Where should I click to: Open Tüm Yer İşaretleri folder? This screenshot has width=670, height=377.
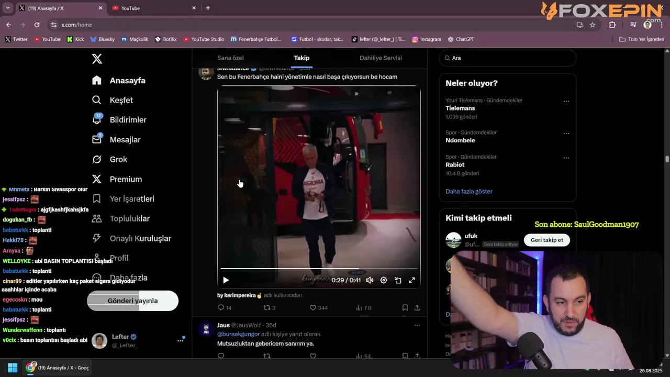click(x=642, y=39)
